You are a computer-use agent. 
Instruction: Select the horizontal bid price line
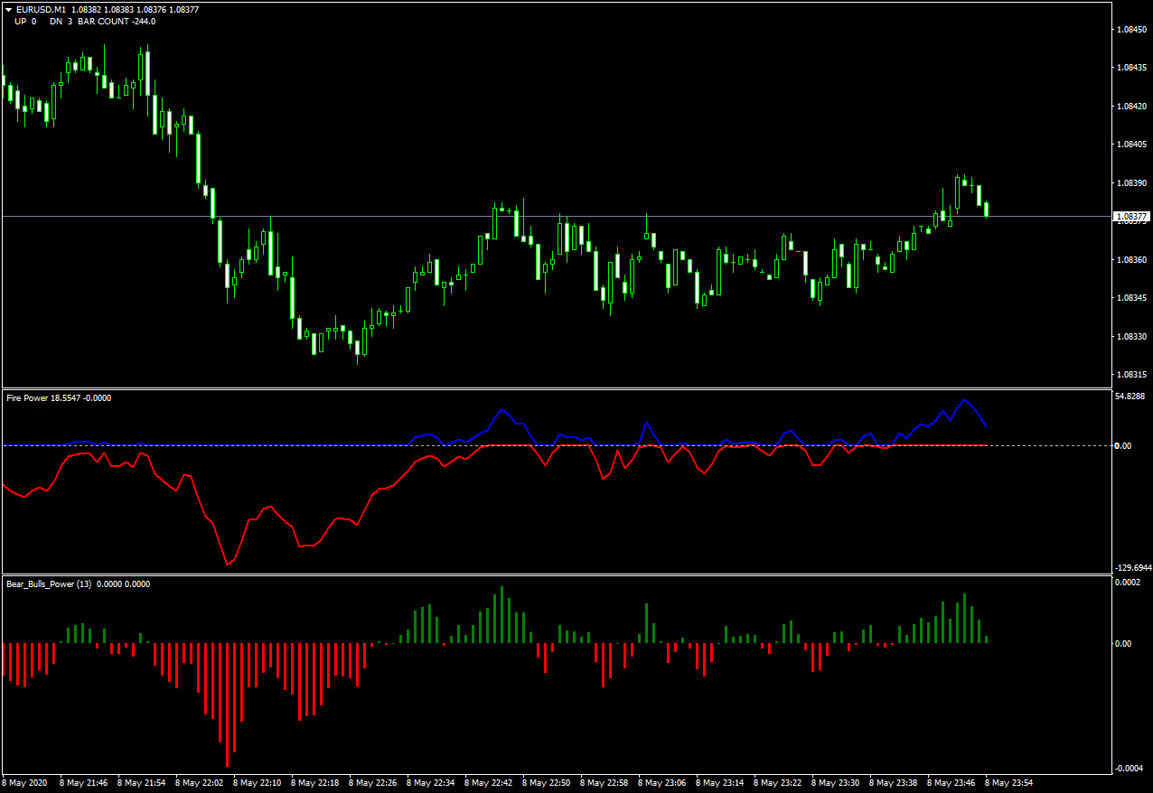556,217
